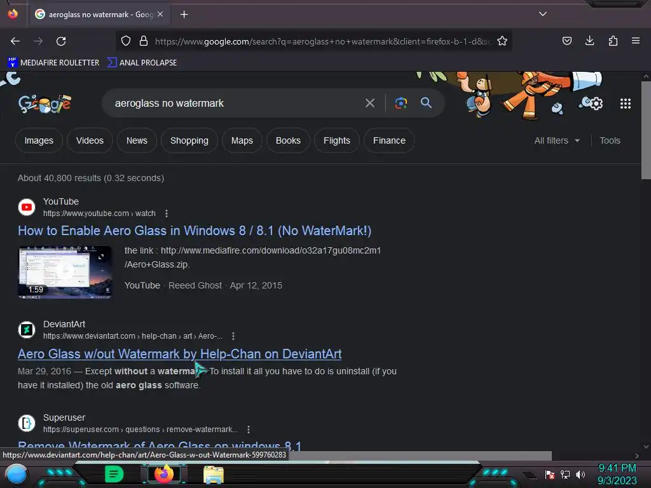The width and height of the screenshot is (651, 488).
Task: Click the youtube.com › watch URL text
Action: click(x=99, y=213)
